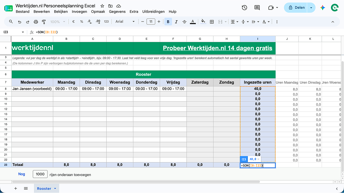The height and width of the screenshot is (193, 344).
Task: Click the horizontal scrollbar
Action: (x=136, y=182)
